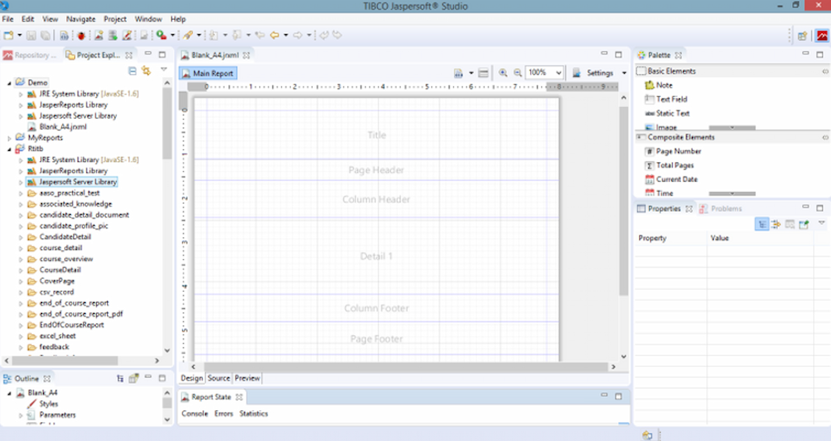Click the zoom in magnifier icon
Viewport: 831px width, 441px height.
point(503,73)
